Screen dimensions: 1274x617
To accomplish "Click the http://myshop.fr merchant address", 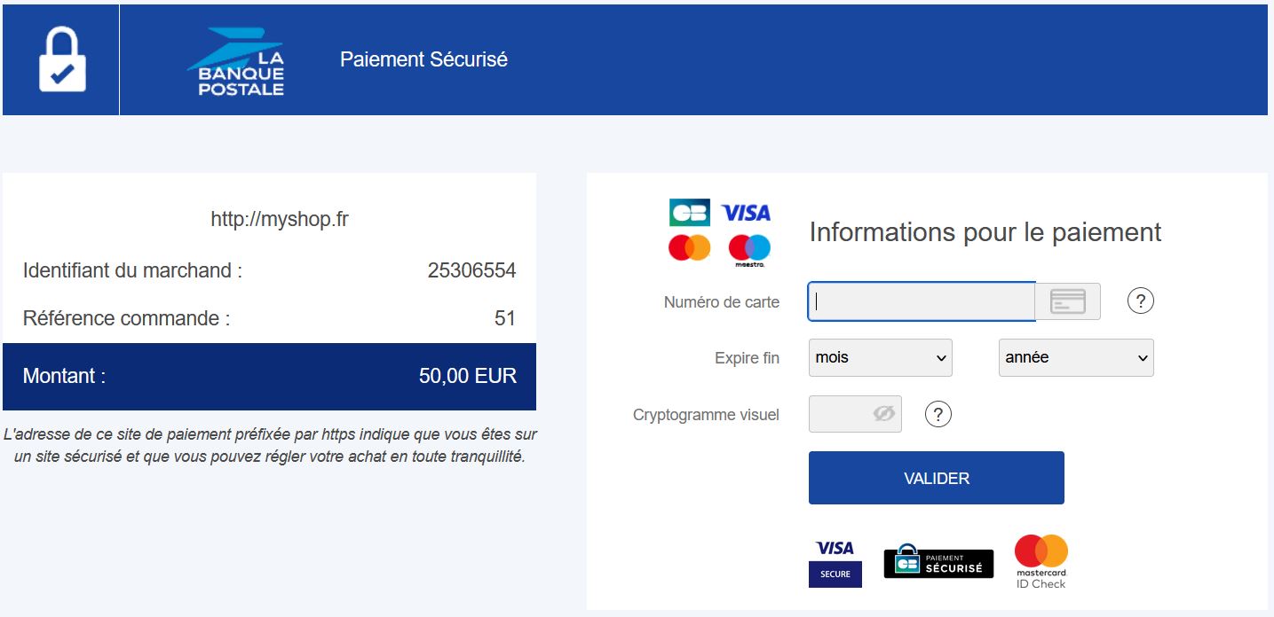I will coord(280,219).
